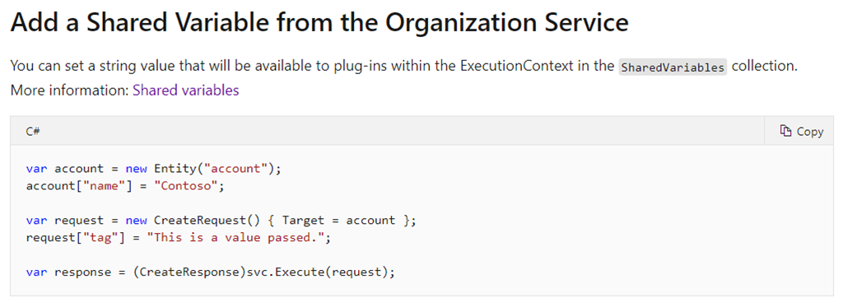Click svc.Execute(request) in the last code line
Screen dimensions: 843x307
pos(317,272)
